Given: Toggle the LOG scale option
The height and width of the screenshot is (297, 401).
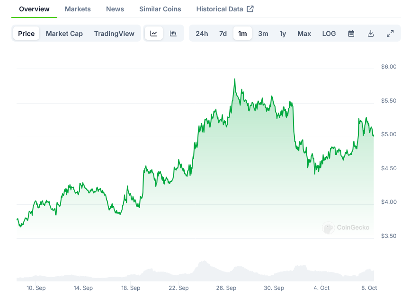Looking at the screenshot, I should [x=329, y=34].
